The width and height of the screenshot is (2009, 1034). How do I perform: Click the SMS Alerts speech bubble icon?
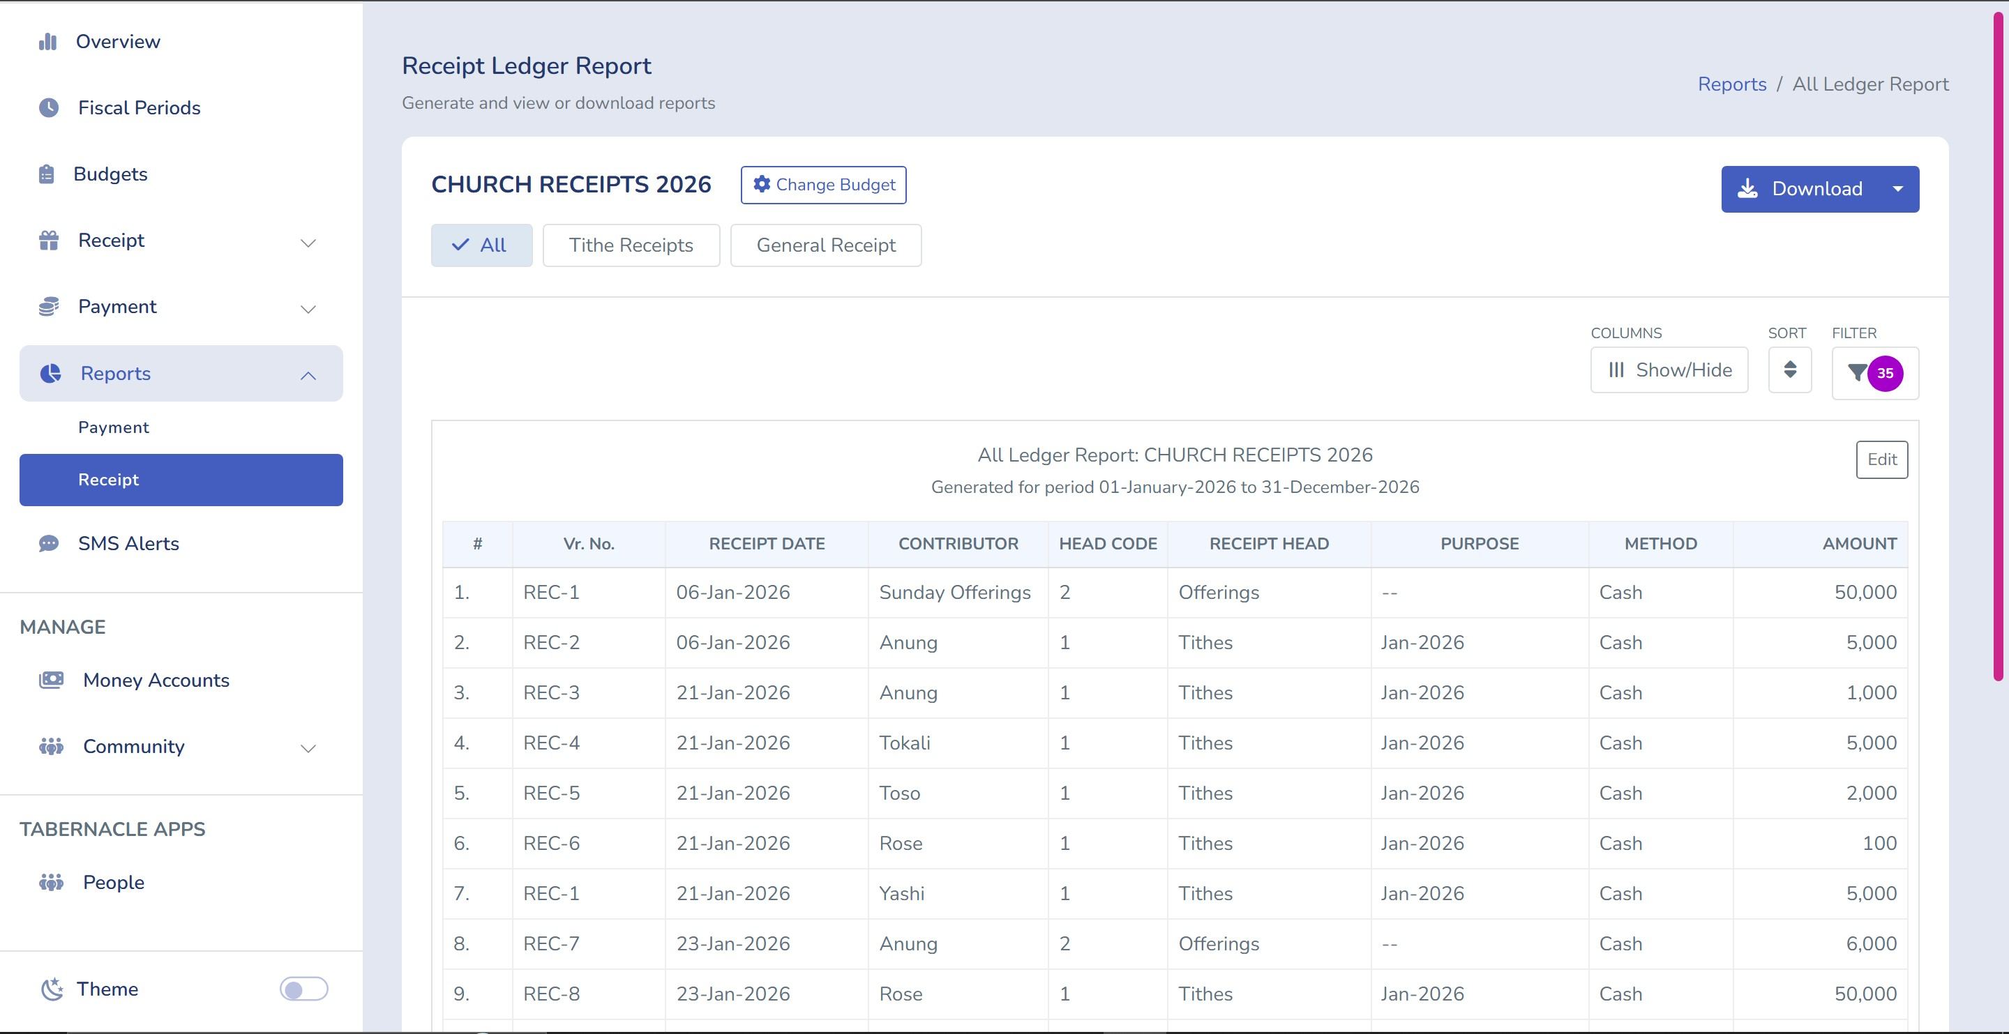48,544
